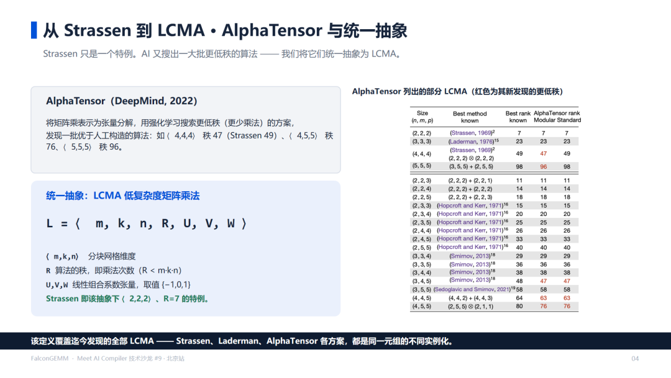
Task: Select the green line 'Strassen 即该抽象下 ⟨2,2,2⟩、R=7 的特例'
Action: point(128,299)
